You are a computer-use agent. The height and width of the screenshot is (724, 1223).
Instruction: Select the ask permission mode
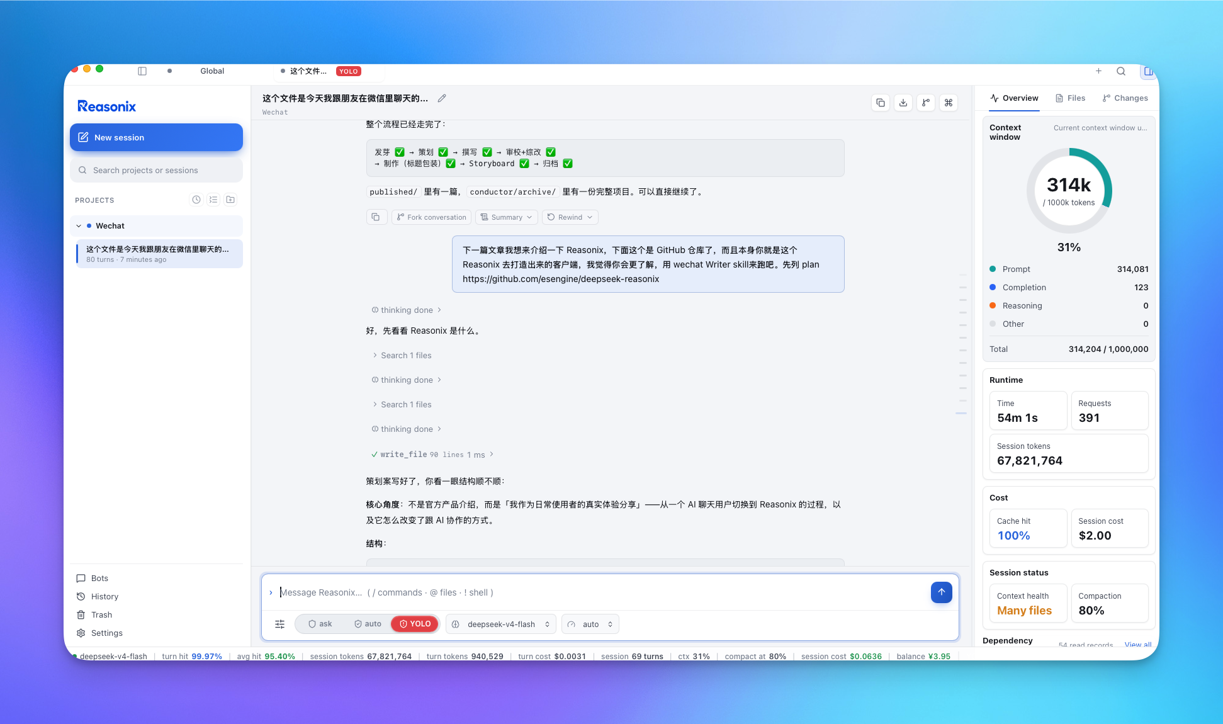320,624
